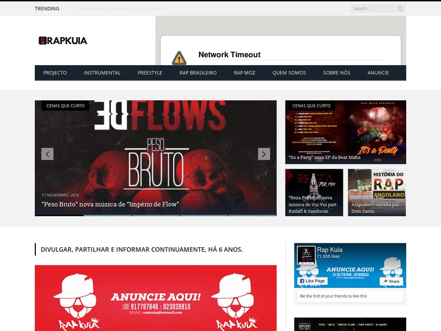Screen dimensions: 441x331
Task: Open the INSTRUMENTAL menu item
Action: [102, 73]
